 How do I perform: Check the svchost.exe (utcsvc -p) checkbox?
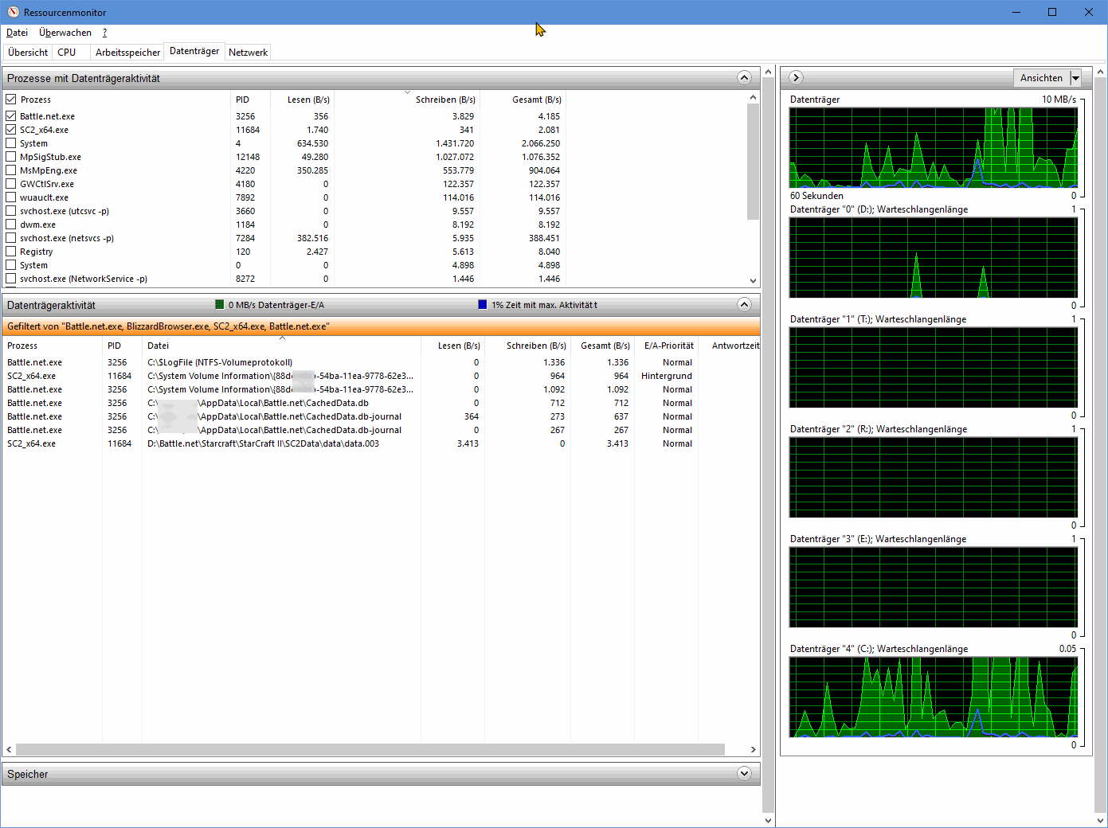(x=11, y=211)
